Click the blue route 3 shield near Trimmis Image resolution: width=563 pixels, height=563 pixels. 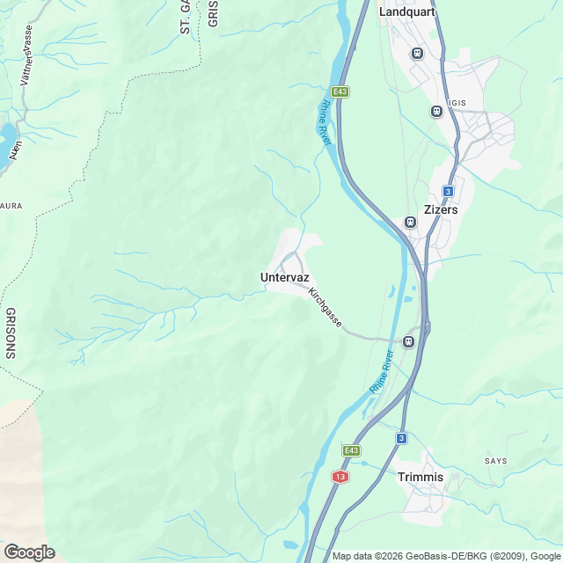tap(401, 438)
